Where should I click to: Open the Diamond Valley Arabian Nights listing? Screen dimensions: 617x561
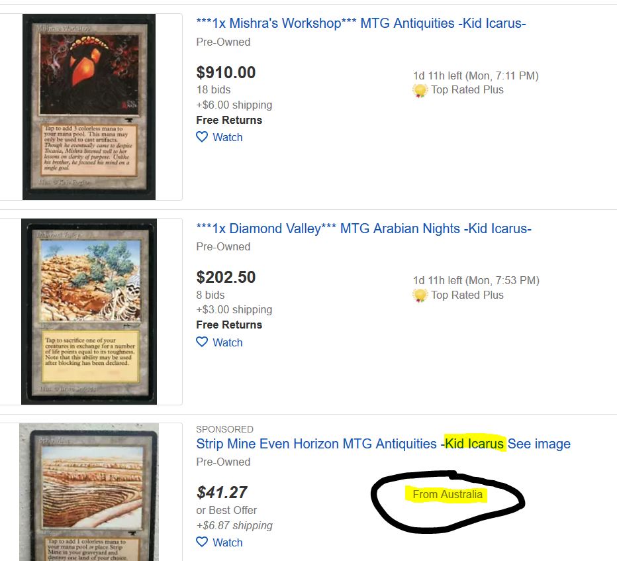coord(363,229)
